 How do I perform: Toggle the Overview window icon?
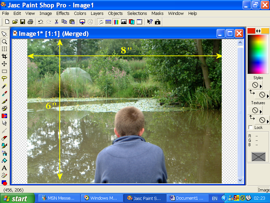(x=139, y=22)
